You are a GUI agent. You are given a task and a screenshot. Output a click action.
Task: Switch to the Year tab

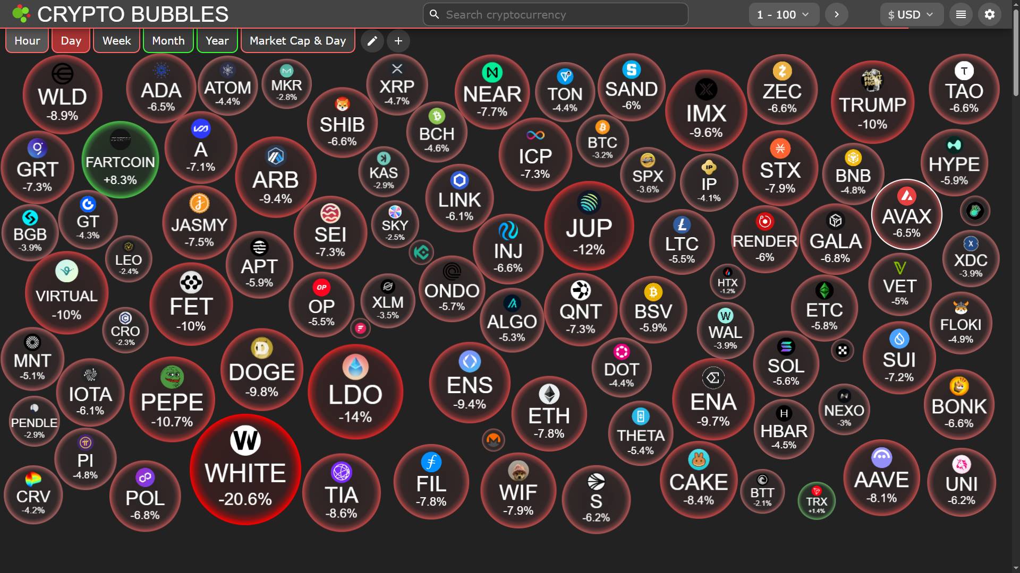(217, 41)
